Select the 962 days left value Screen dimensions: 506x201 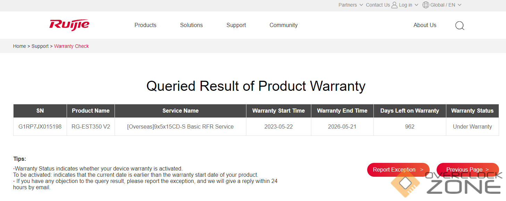pos(410,126)
